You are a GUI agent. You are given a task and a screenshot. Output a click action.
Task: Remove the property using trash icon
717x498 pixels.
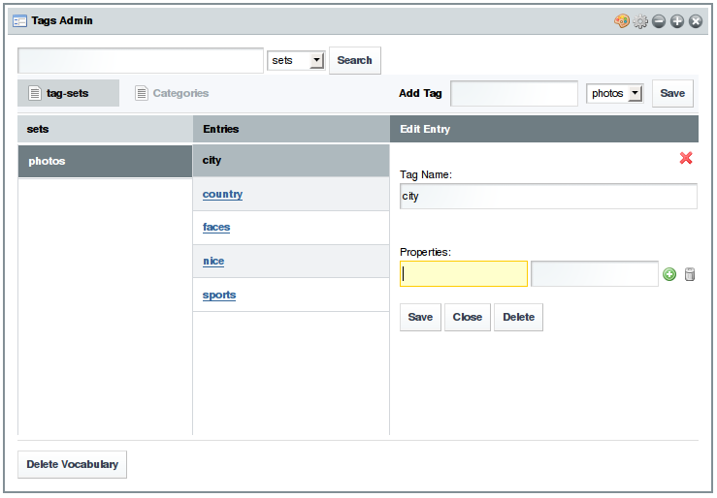(690, 274)
